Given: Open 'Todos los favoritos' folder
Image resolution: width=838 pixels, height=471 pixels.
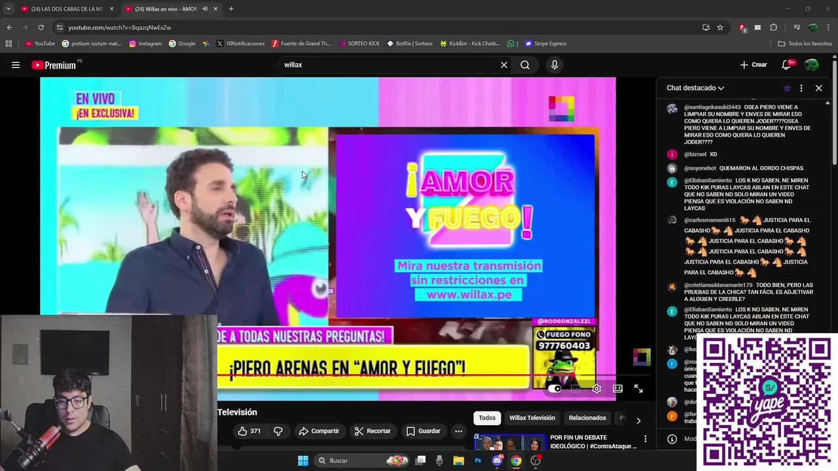Looking at the screenshot, I should coord(805,44).
